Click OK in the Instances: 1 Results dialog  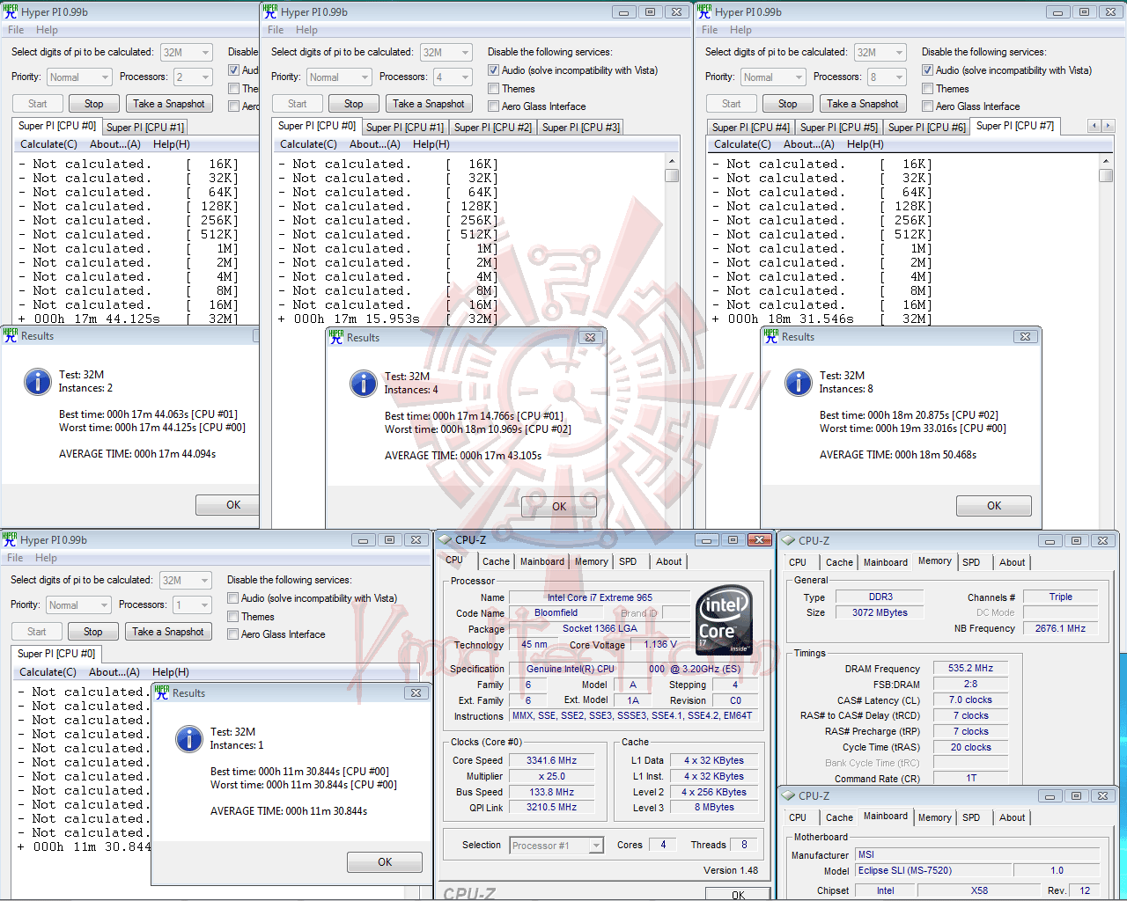[385, 862]
